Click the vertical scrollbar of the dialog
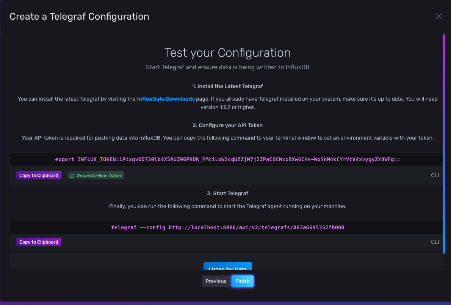The width and height of the screenshot is (451, 305). (443, 143)
